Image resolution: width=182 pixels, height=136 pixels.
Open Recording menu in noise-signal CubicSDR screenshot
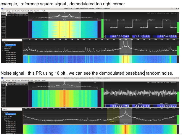pyautogui.click(x=37, y=80)
